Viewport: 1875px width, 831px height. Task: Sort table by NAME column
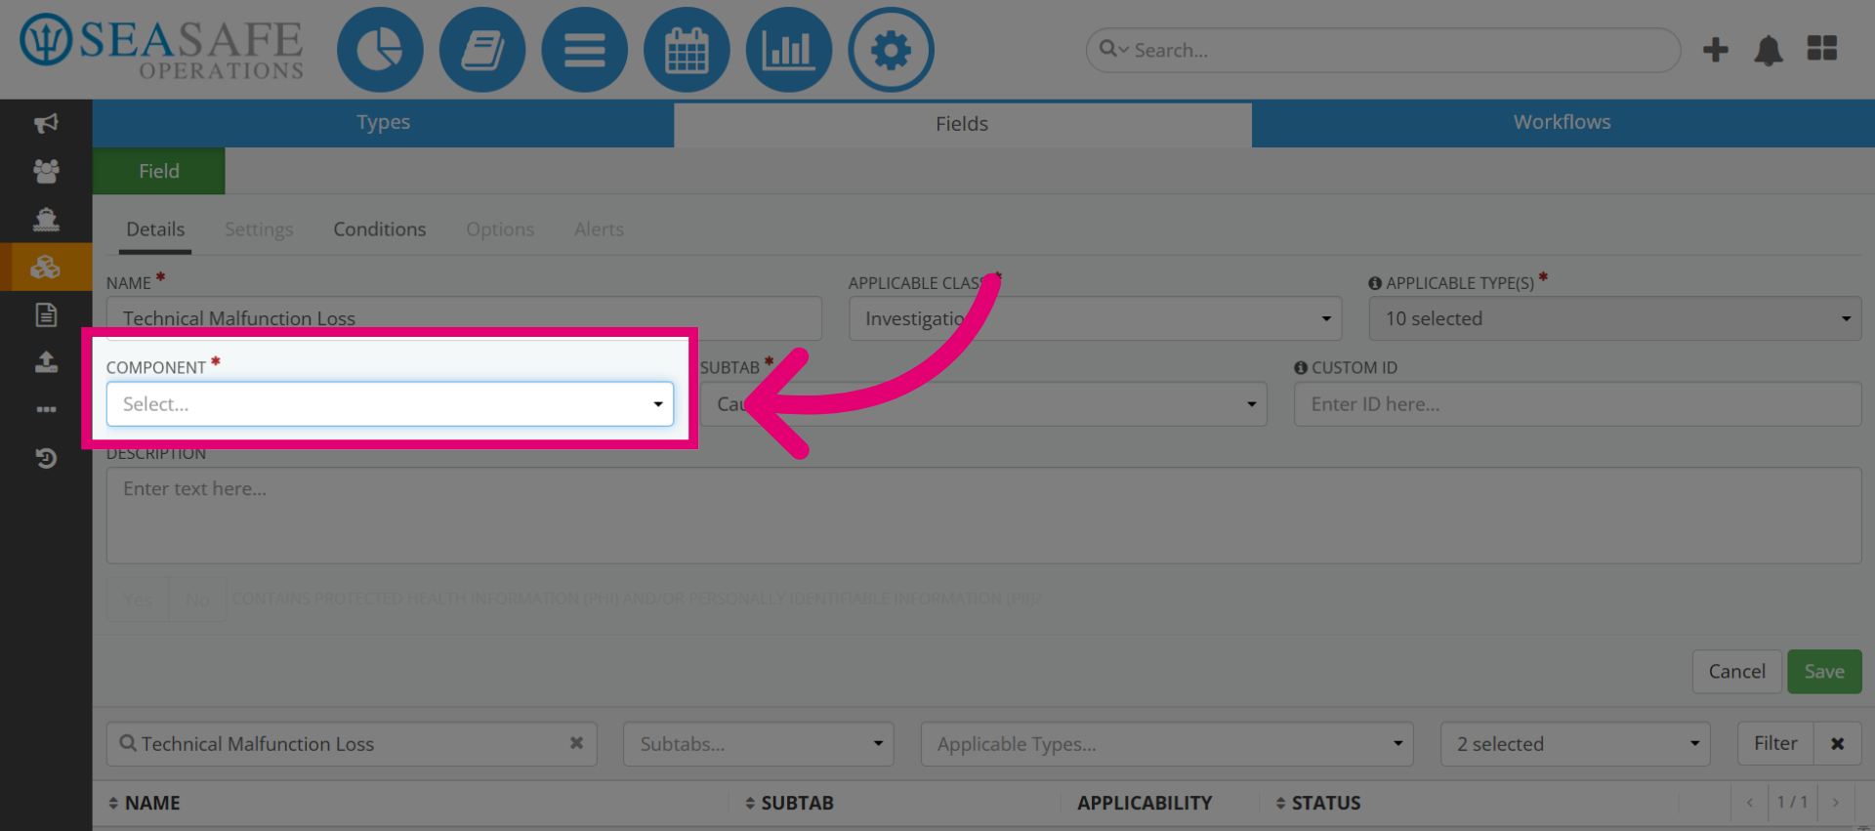pos(144,803)
